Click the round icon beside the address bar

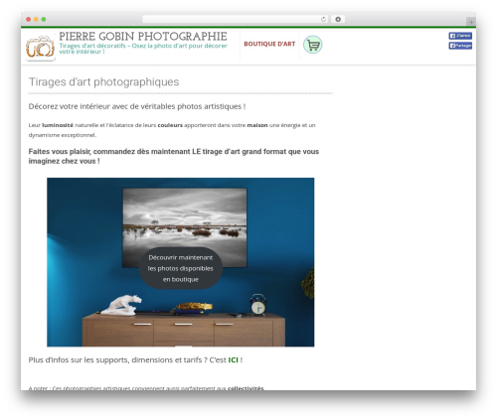pos(338,19)
